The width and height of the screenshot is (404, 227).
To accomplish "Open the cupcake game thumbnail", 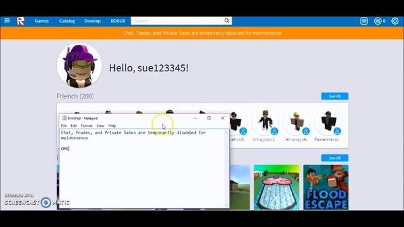I will point(276,187).
